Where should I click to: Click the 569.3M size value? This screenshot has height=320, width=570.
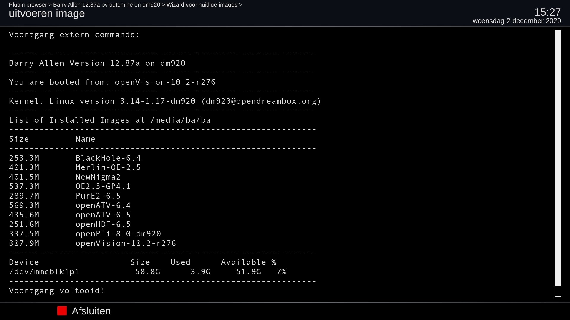click(x=24, y=205)
